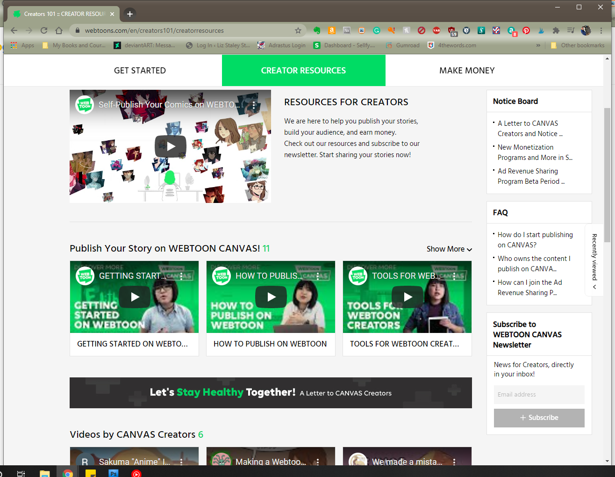The image size is (615, 477).
Task: Open the Chrome three-dot menu
Action: pos(601,30)
